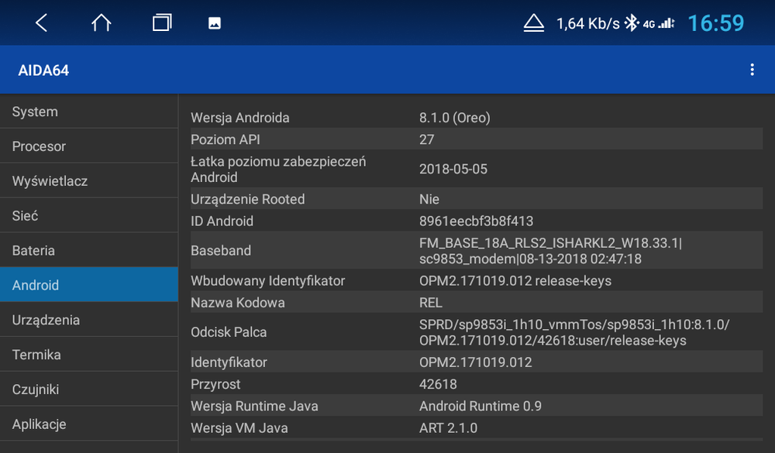
Task: Tap the screenshot image icon in the navbar
Action: click(x=213, y=22)
